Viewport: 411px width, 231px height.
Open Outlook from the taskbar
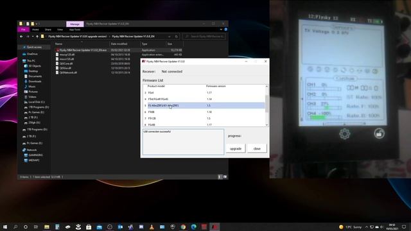point(120,227)
